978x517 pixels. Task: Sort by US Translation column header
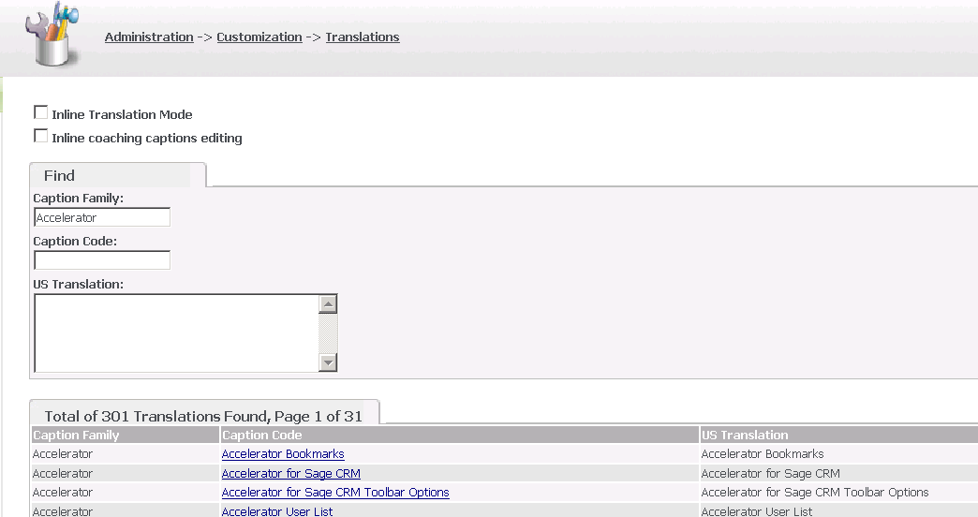point(839,435)
